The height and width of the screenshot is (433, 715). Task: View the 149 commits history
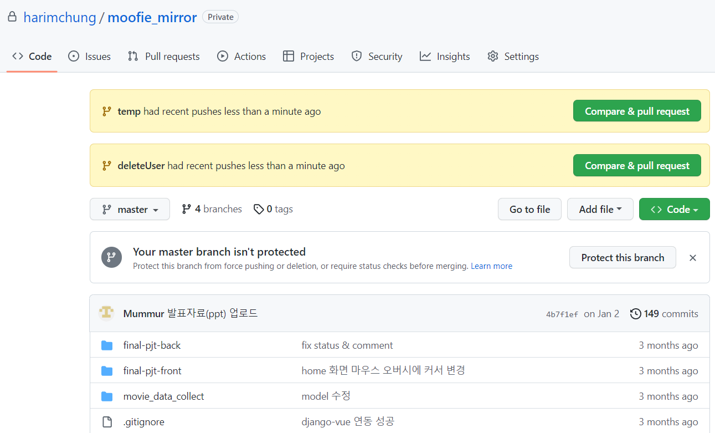pyautogui.click(x=664, y=314)
